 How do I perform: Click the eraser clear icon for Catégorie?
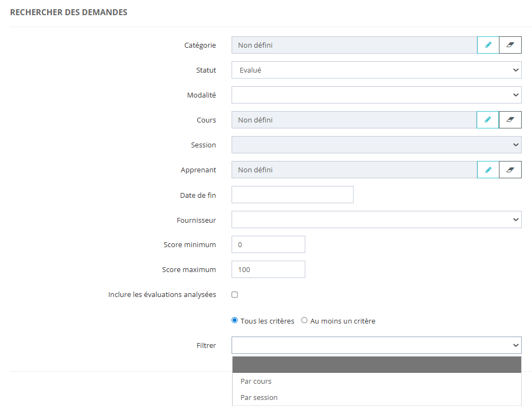pyautogui.click(x=510, y=45)
